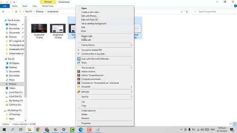Click the Scan with Microsoft Defender shield icon
The height and width of the screenshot is (133, 237).
pyautogui.click(x=79, y=59)
